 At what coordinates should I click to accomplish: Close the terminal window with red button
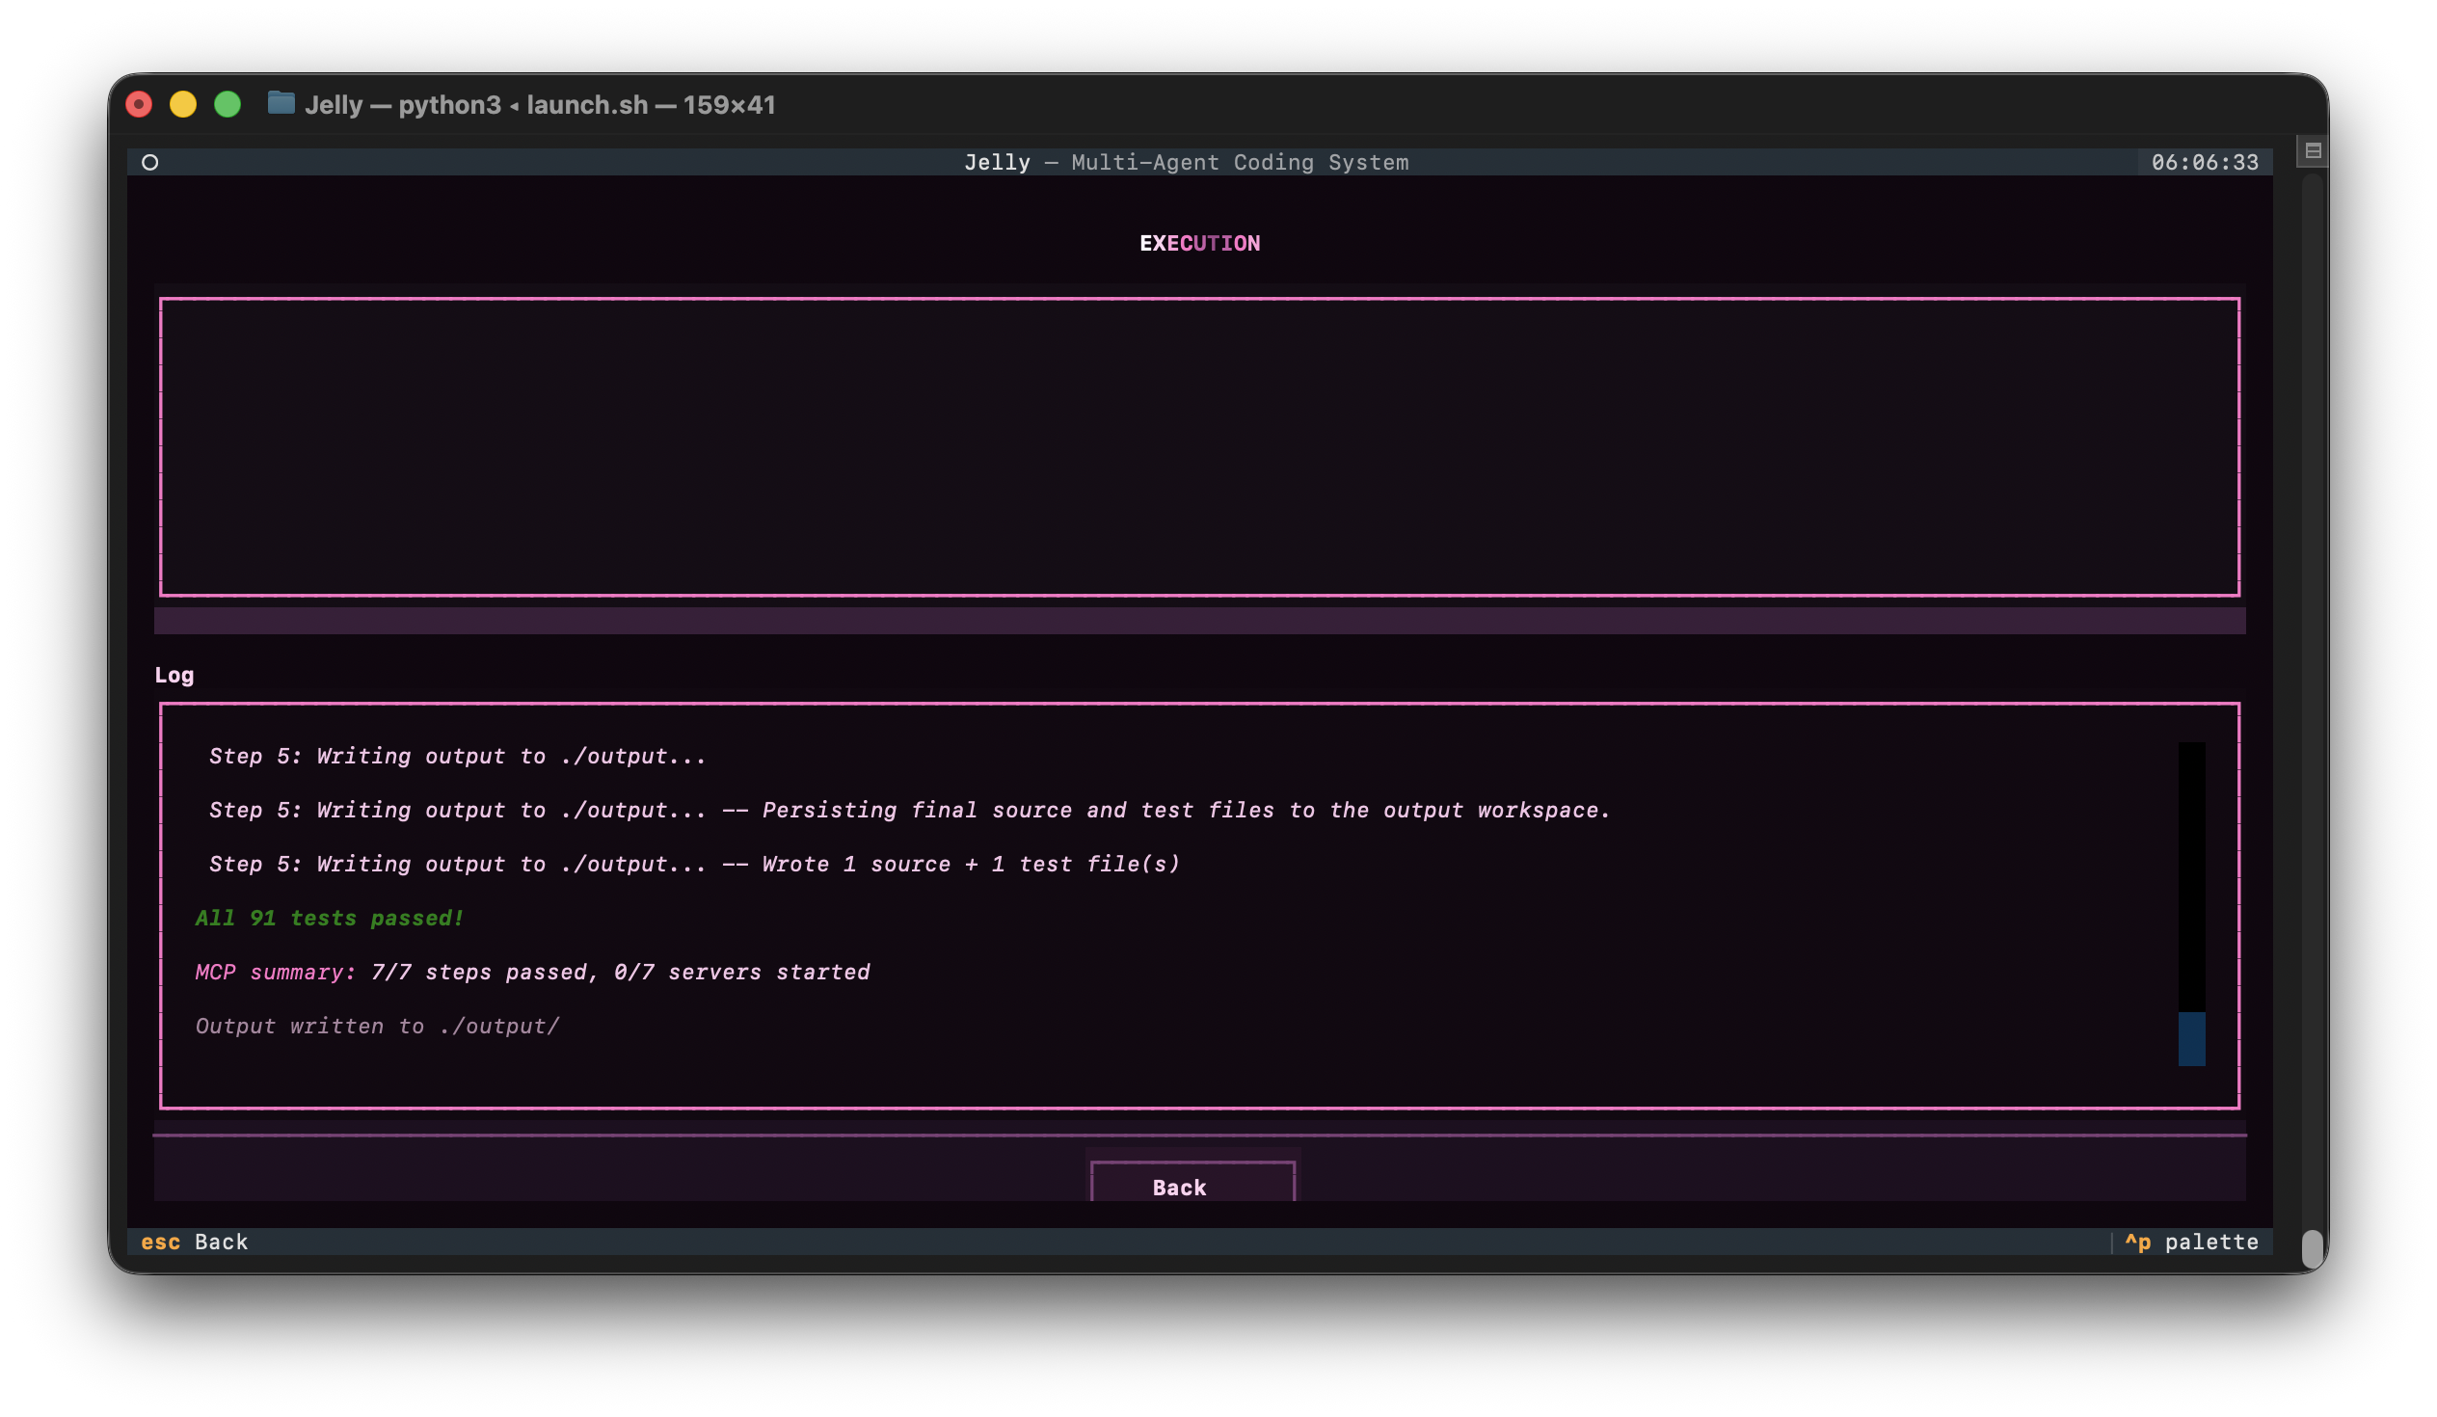click(139, 104)
